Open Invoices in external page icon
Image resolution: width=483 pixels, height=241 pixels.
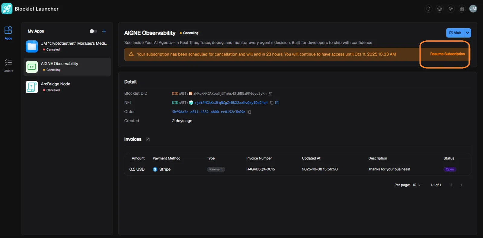point(148,139)
